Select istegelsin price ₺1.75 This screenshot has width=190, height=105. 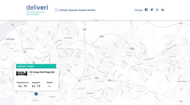36,86
